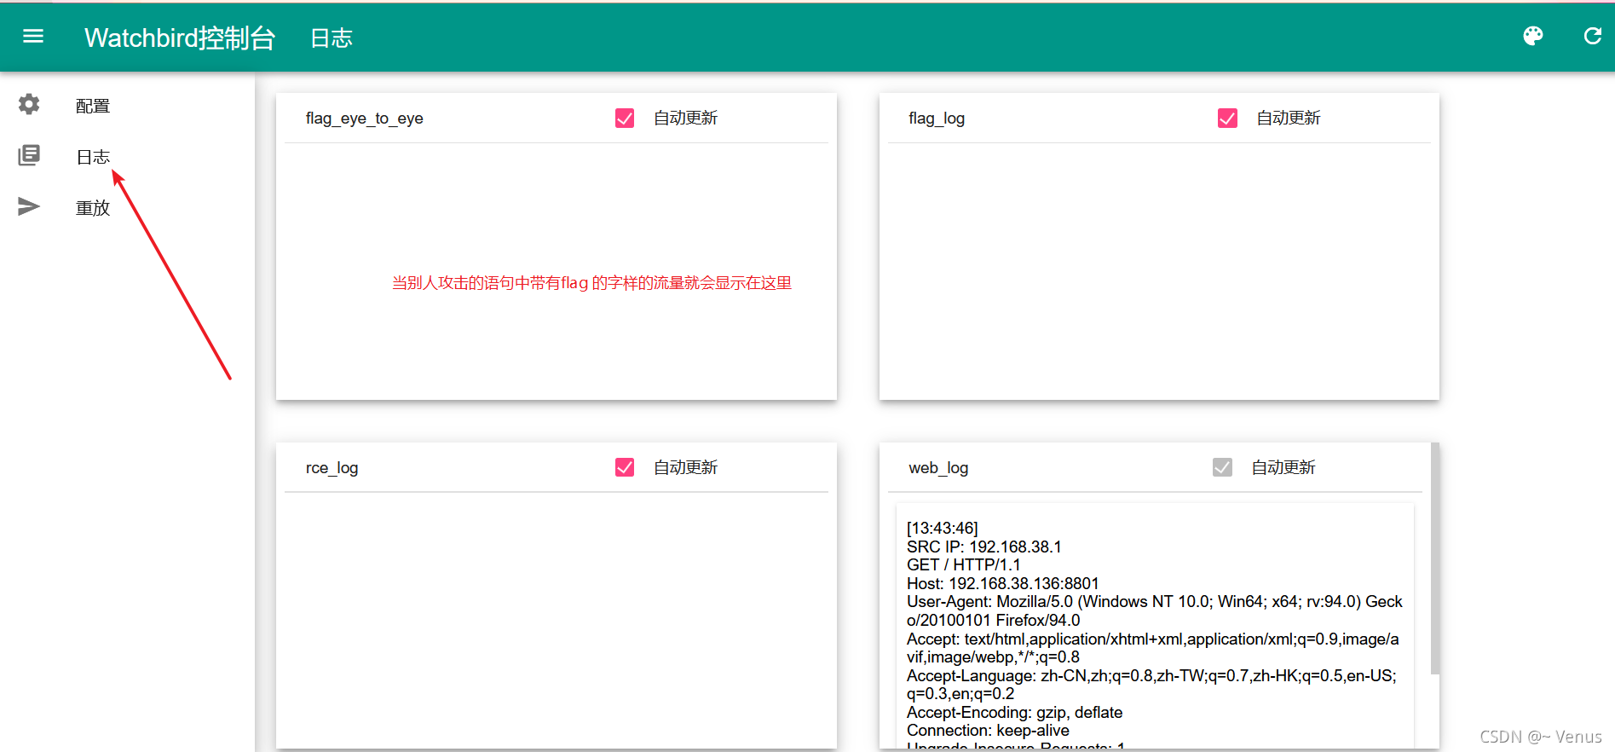Click the Connection: keep-alive line
Viewport: 1615px width, 752px height.
(988, 731)
